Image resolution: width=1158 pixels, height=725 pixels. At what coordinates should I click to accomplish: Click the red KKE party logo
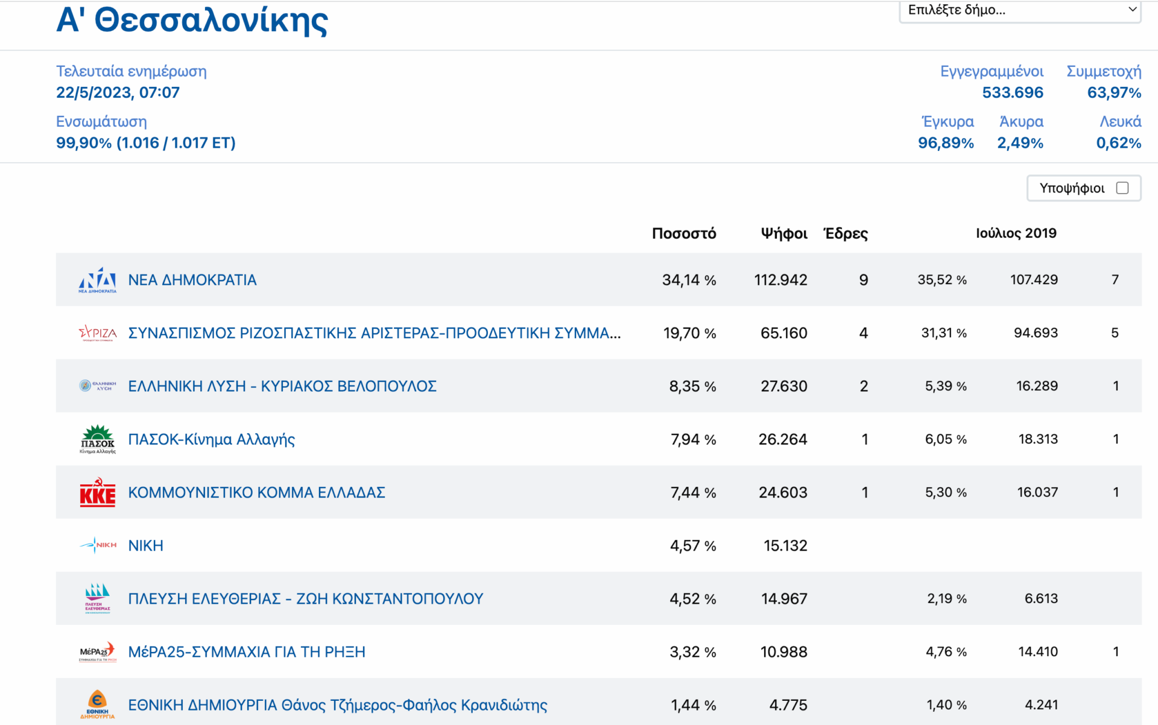[x=97, y=492]
